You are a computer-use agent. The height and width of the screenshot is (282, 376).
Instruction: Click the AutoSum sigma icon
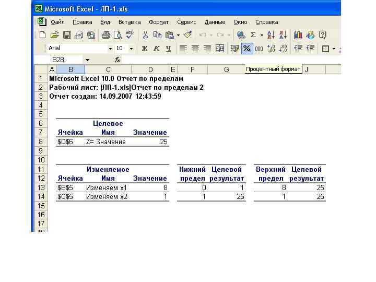253,35
